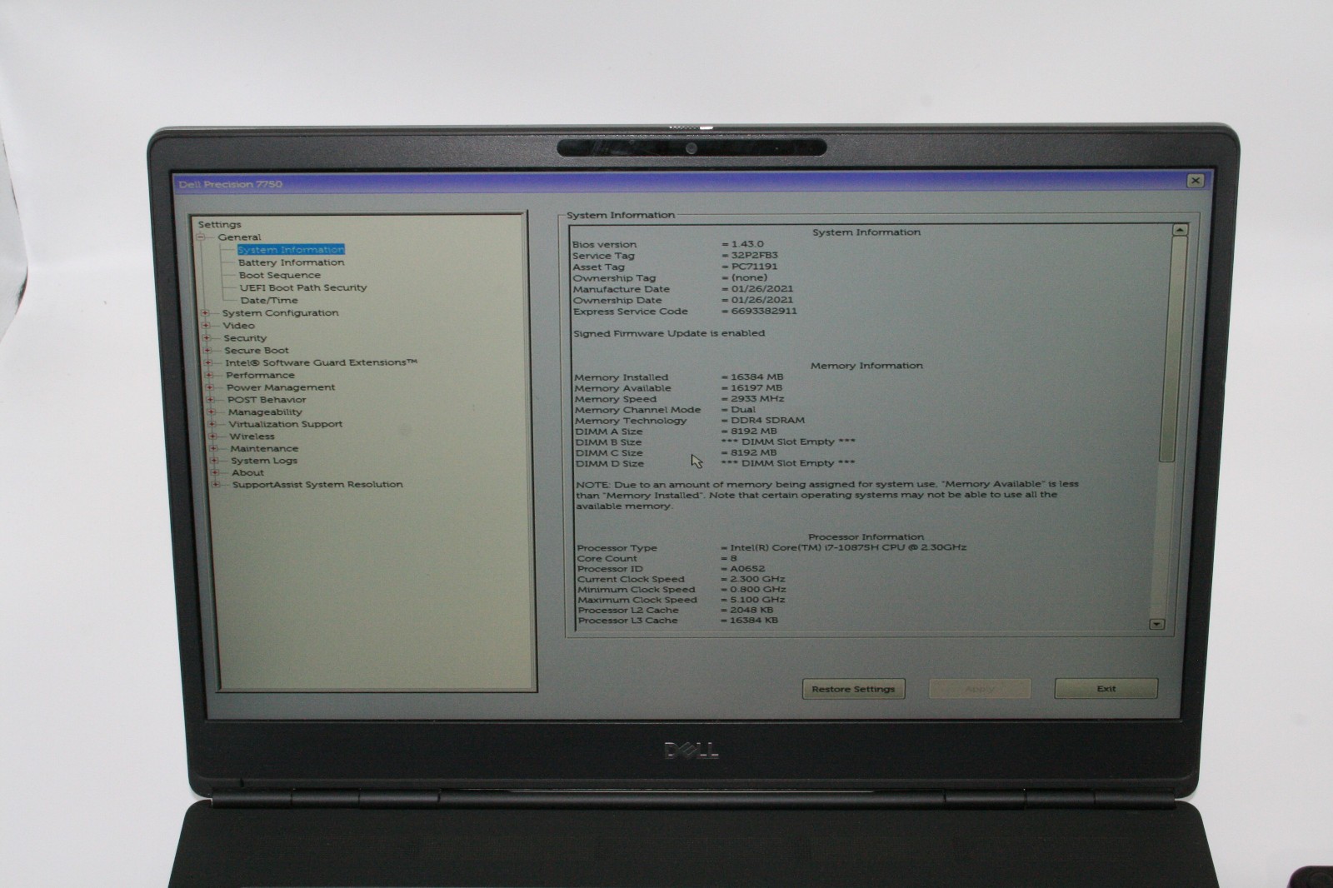Expand the Video settings node
Viewport: 1333px width, 888px height.
[x=206, y=326]
